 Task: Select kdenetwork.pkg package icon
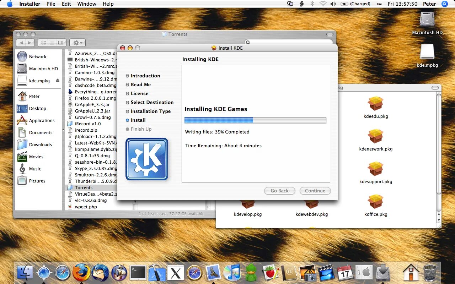376,136
